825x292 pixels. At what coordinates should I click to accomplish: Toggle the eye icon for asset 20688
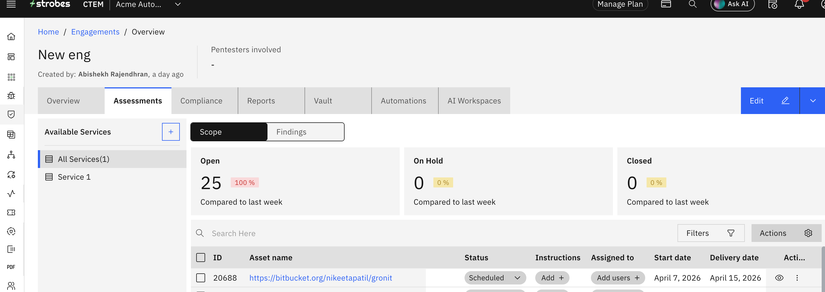pyautogui.click(x=779, y=278)
